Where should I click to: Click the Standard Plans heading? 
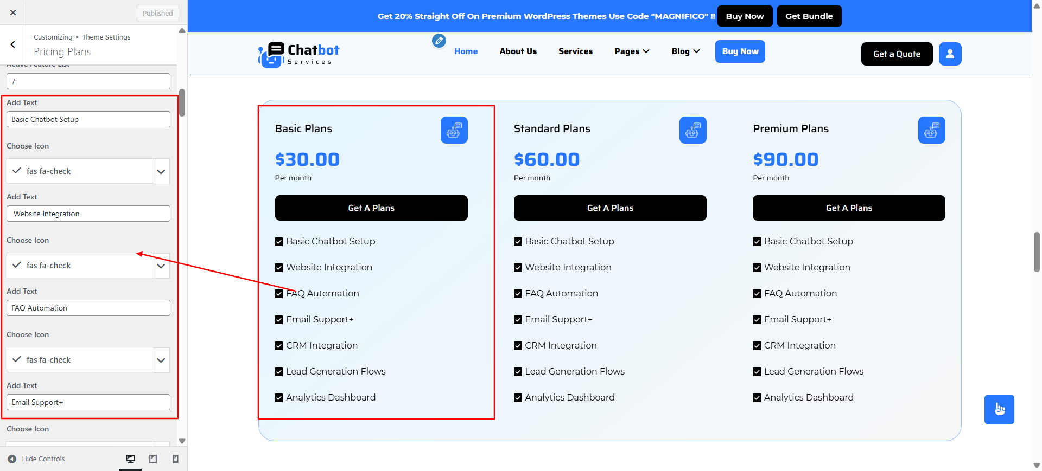pos(552,128)
